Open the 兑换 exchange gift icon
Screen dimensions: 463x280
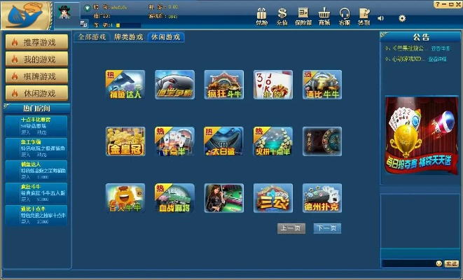(261, 15)
